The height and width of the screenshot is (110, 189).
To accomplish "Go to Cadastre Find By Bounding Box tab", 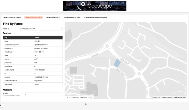I will (x=96, y=17).
